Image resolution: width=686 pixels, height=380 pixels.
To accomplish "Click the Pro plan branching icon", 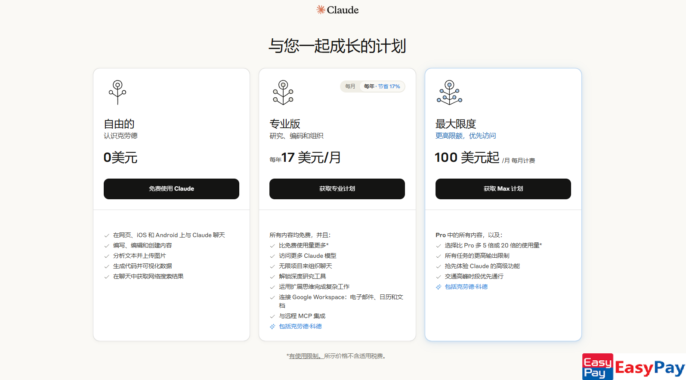I will (283, 92).
